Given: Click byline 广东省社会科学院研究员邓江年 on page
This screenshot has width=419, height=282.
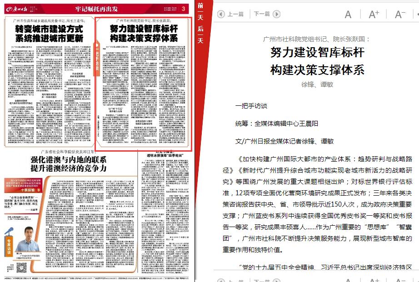Looking at the screenshot, I should pyautogui.click(x=69, y=152).
